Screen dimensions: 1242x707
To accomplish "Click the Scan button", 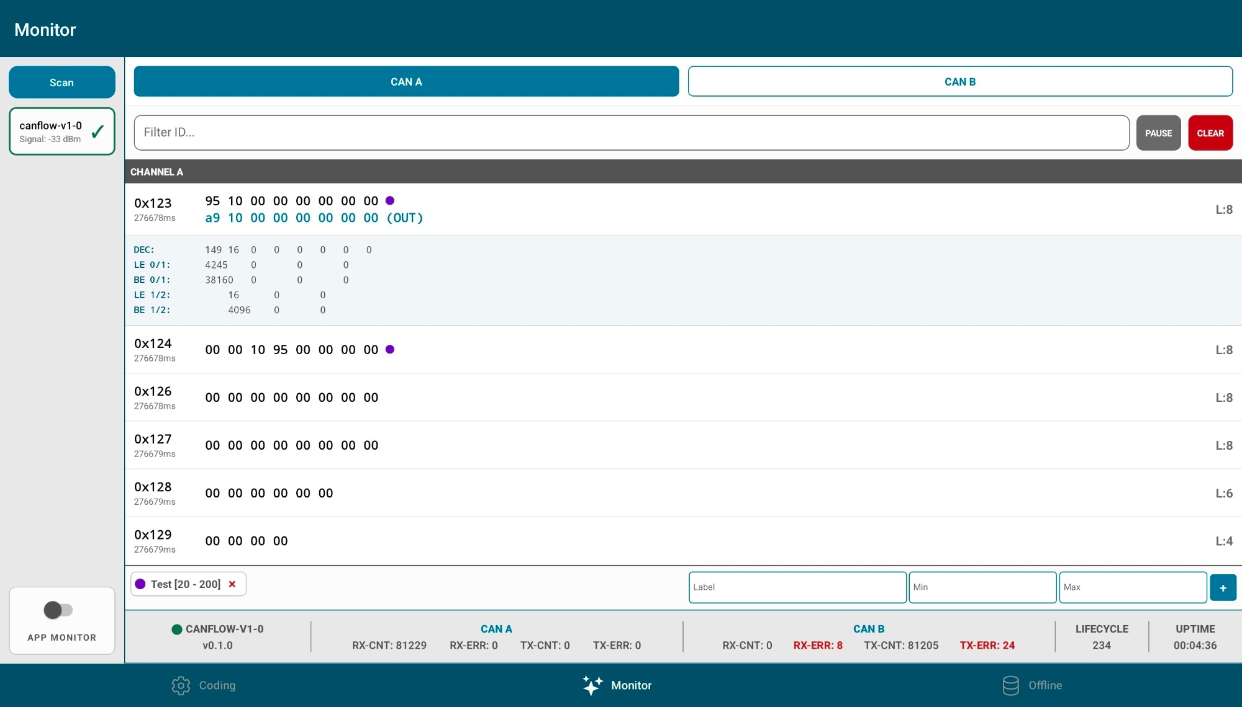I will (61, 82).
